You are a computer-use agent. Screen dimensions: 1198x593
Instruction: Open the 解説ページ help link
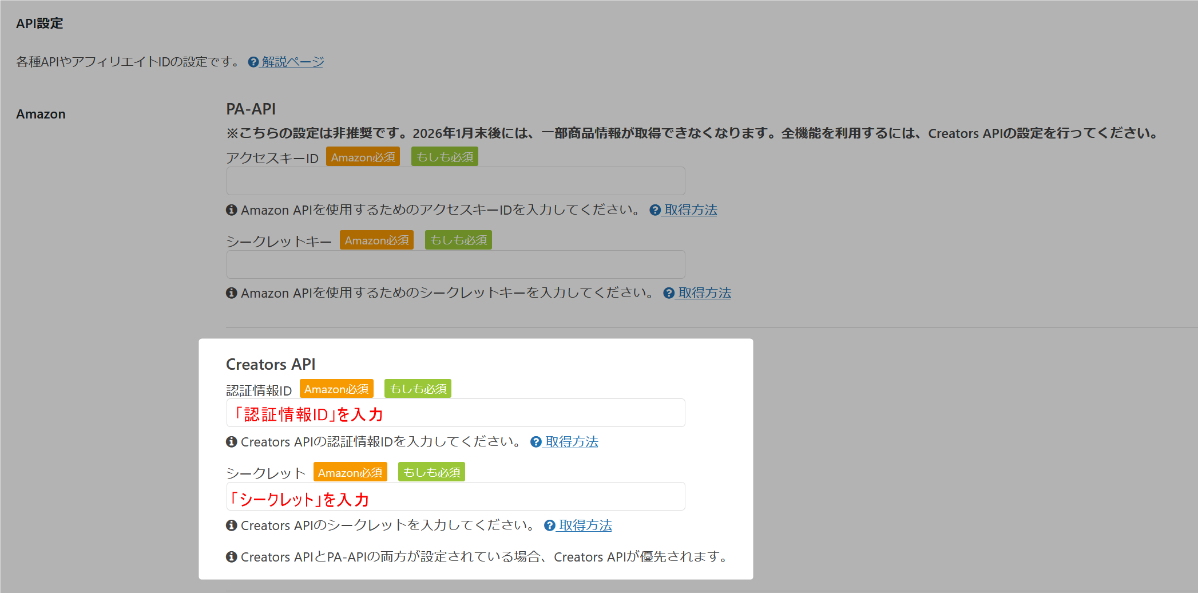pos(292,62)
